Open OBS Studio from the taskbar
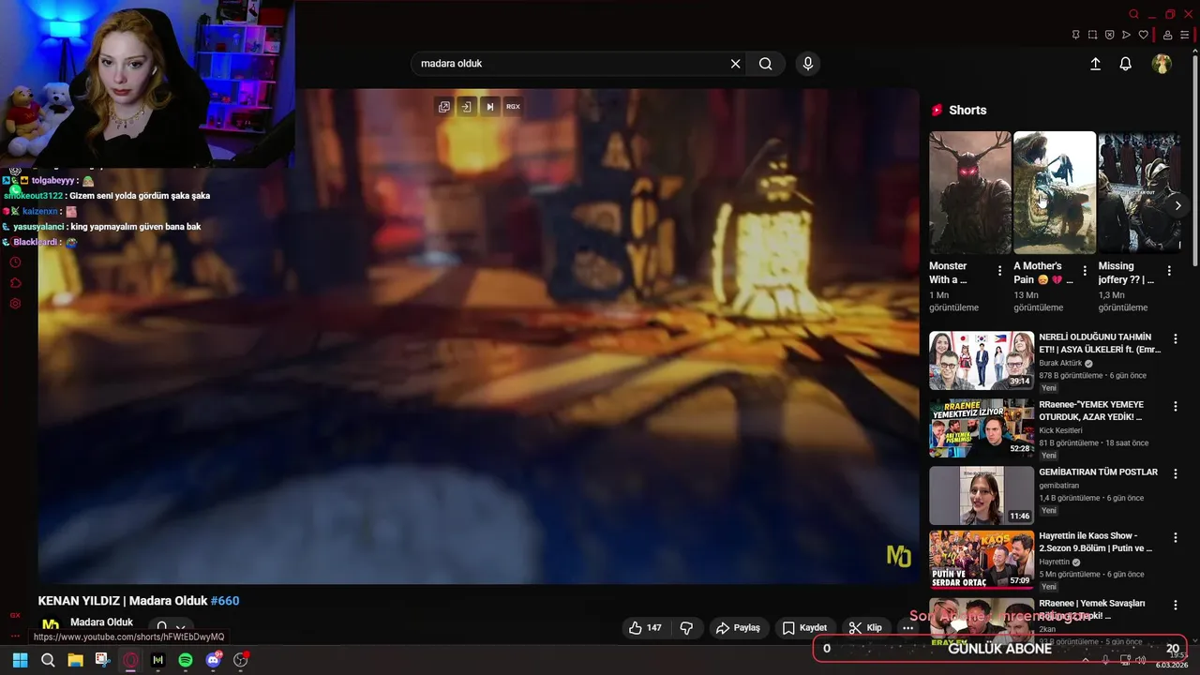Viewport: 1200px width, 675px height. coord(241,660)
